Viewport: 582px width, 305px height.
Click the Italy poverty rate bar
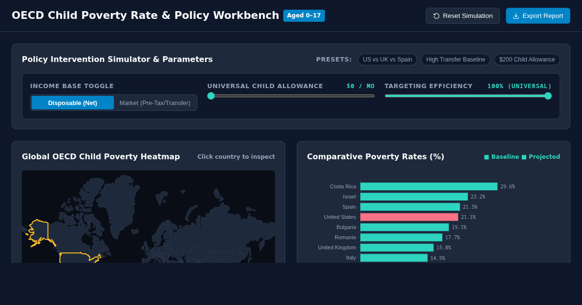pos(394,258)
